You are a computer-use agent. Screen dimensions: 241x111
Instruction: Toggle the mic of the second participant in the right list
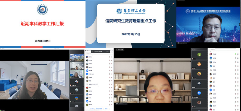click(236, 58)
